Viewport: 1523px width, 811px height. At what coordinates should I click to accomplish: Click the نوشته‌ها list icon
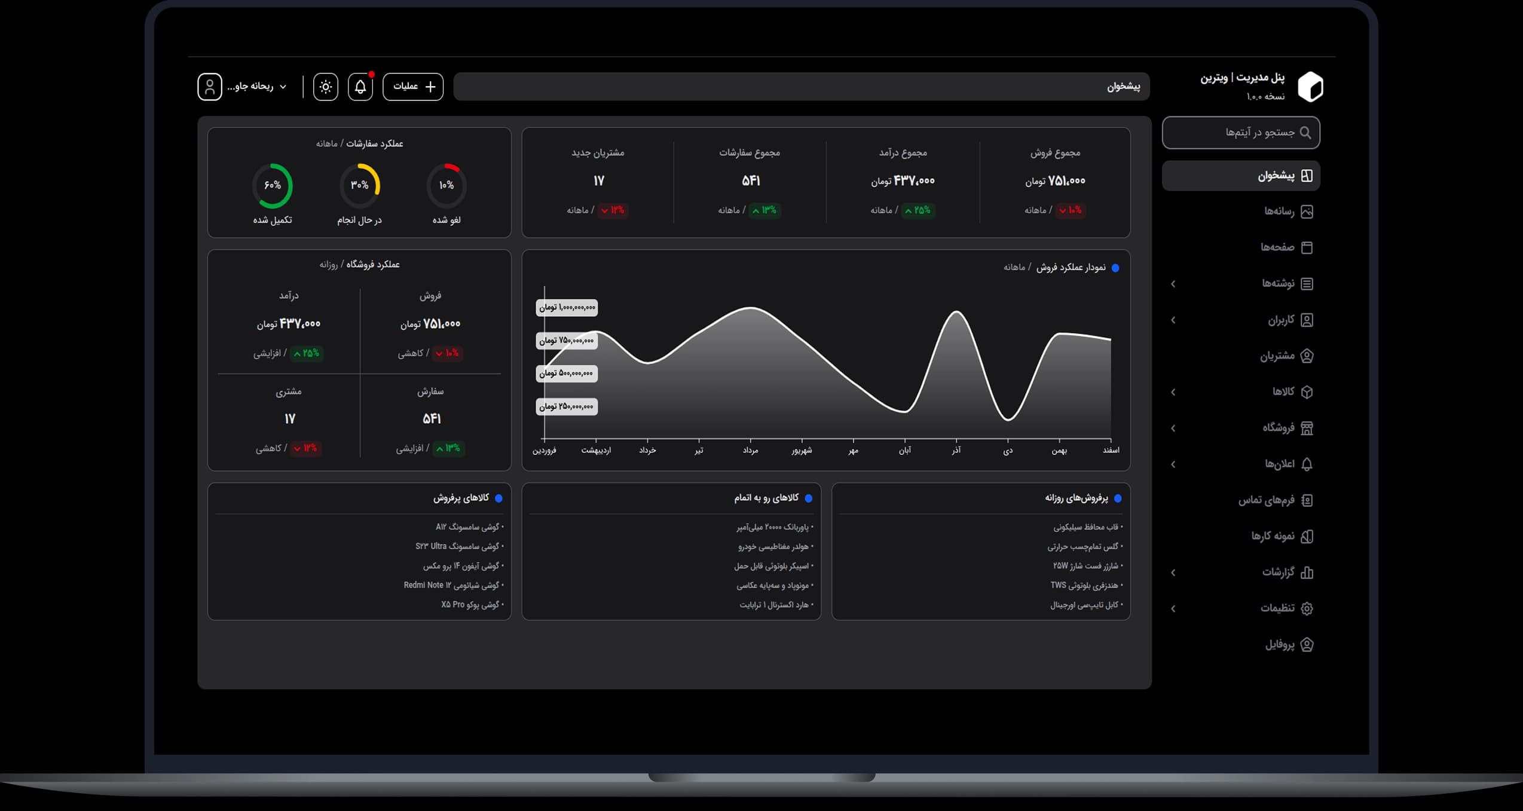coord(1307,284)
